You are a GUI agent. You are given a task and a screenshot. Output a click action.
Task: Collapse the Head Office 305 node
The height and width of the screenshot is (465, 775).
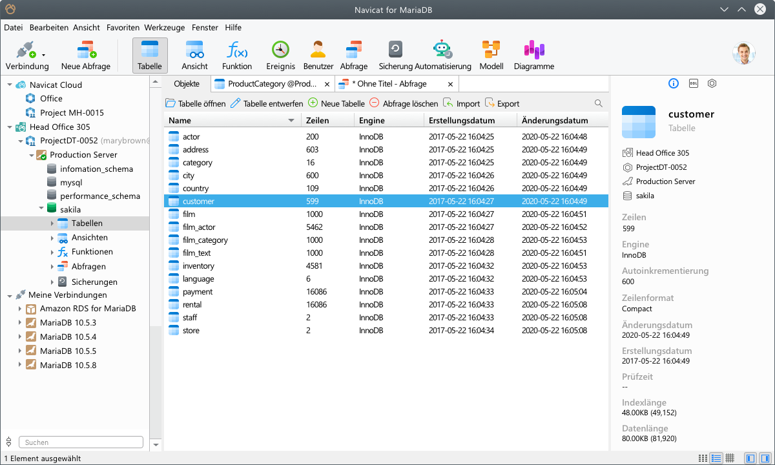click(9, 127)
